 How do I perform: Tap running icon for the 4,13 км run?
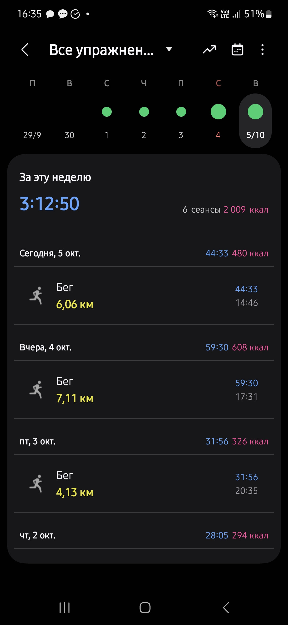[x=36, y=484]
